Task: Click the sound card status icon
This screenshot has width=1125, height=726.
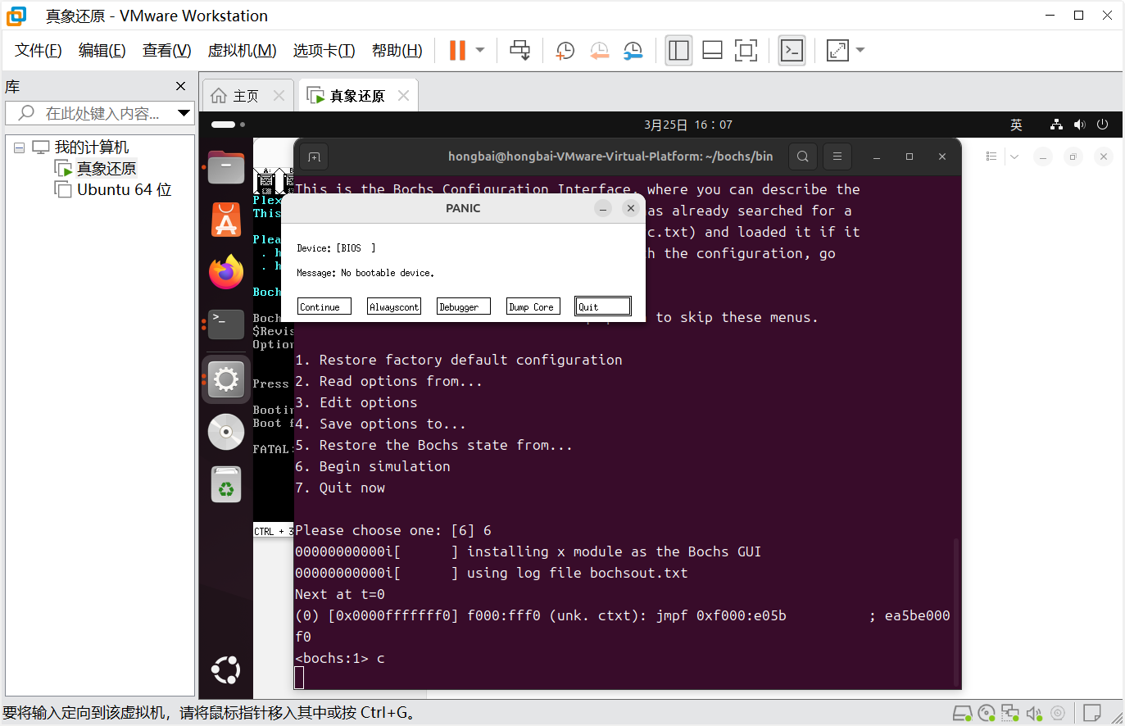Action: 1034,714
